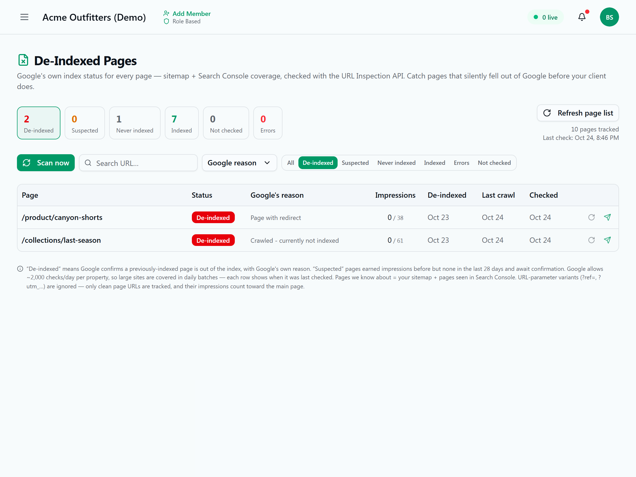Image resolution: width=636 pixels, height=477 pixels.
Task: Click the 'Last check: Oct 24, 8:46 PM' text
Action: [581, 138]
